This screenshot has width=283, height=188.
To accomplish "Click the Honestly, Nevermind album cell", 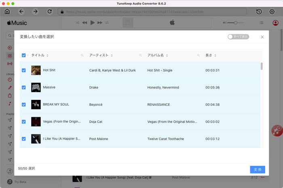I will click(x=163, y=87).
